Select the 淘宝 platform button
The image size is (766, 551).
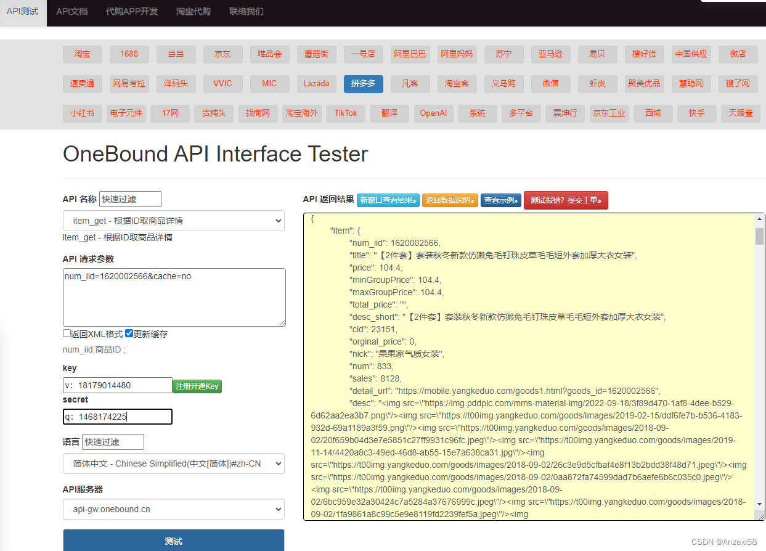83,54
